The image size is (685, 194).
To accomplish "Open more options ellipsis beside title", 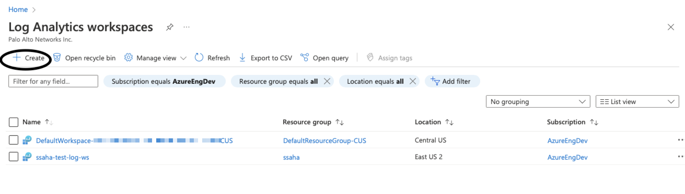I will [x=187, y=27].
